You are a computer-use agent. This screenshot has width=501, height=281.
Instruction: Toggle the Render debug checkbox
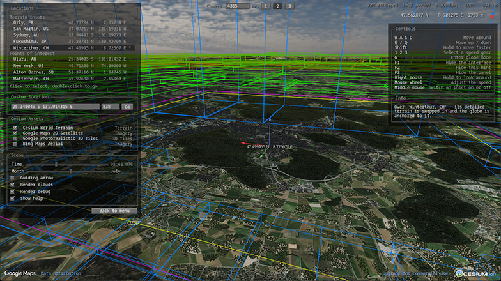click(13, 192)
